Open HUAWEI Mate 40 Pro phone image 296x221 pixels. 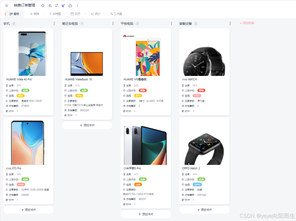point(32,53)
